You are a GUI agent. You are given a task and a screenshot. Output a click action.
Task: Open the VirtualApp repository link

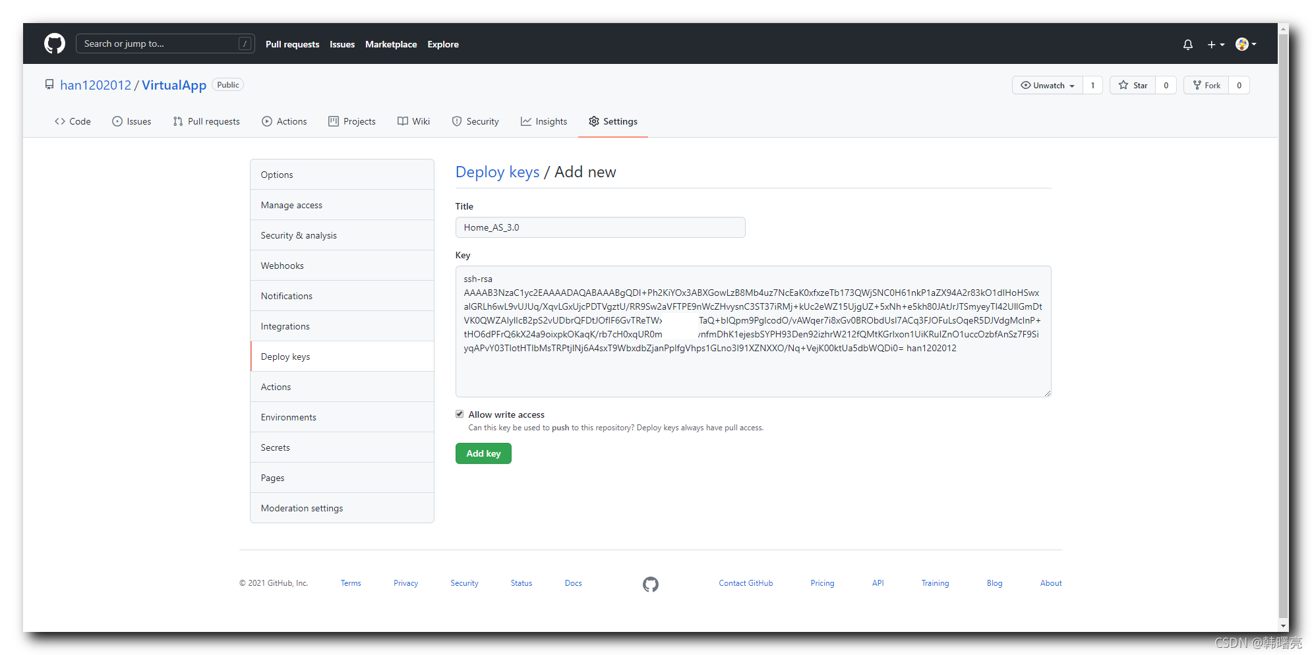(x=174, y=85)
